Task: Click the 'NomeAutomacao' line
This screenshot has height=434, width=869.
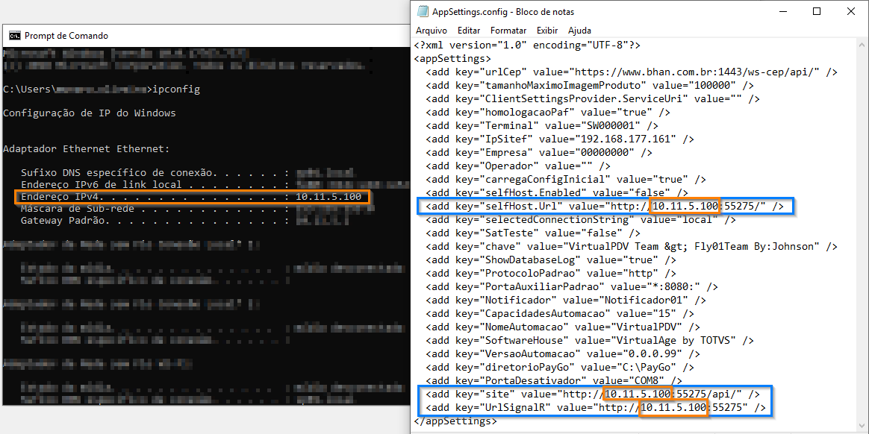Action: click(562, 327)
